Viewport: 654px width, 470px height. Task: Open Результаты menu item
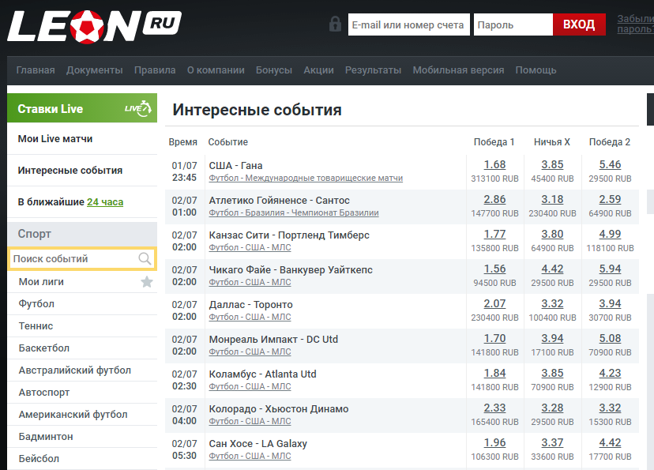tap(373, 70)
